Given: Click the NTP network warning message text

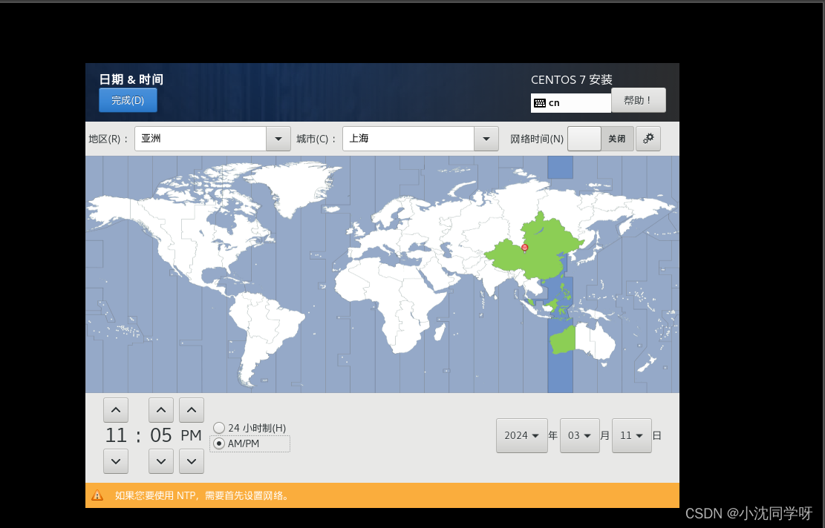Looking at the screenshot, I should tap(203, 495).
